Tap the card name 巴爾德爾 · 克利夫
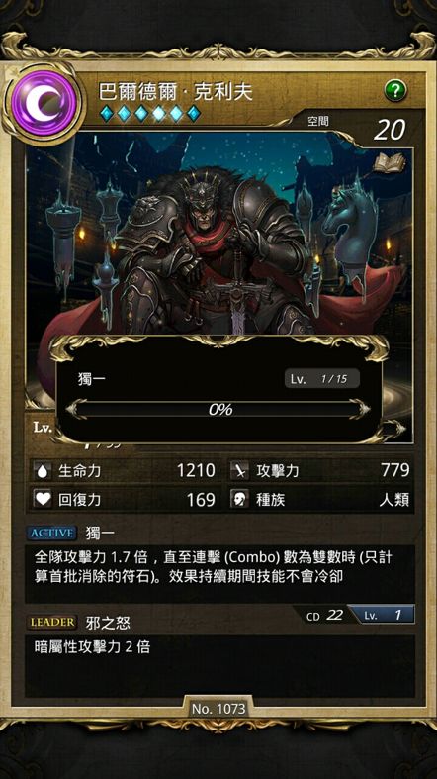The height and width of the screenshot is (779, 437). (x=176, y=92)
